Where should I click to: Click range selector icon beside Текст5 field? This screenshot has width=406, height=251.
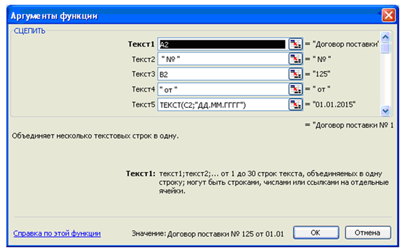[x=296, y=105]
